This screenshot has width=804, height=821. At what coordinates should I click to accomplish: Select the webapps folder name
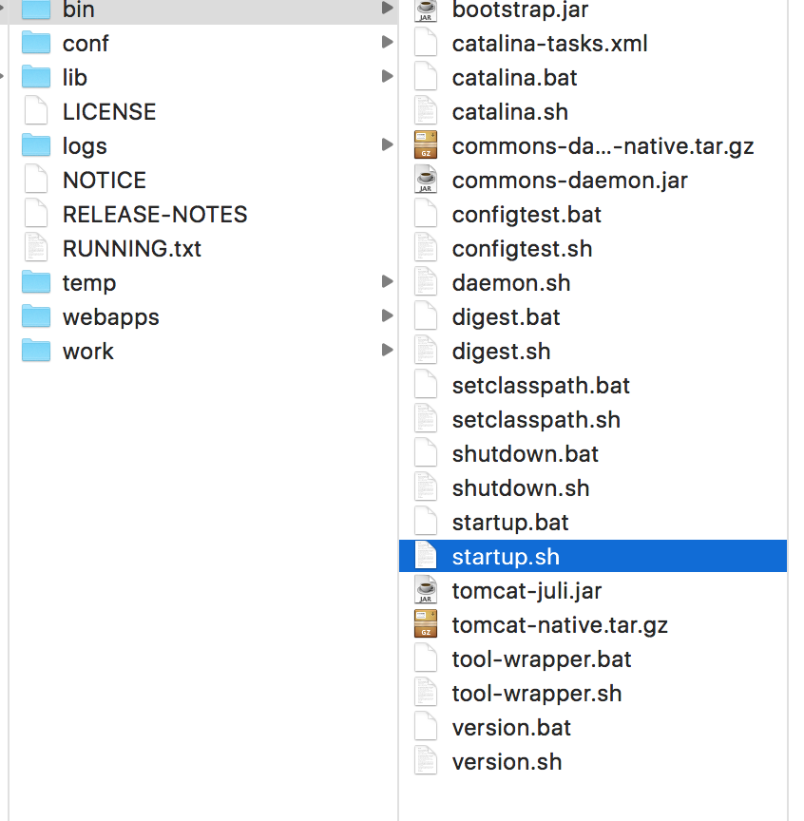pyautogui.click(x=111, y=317)
